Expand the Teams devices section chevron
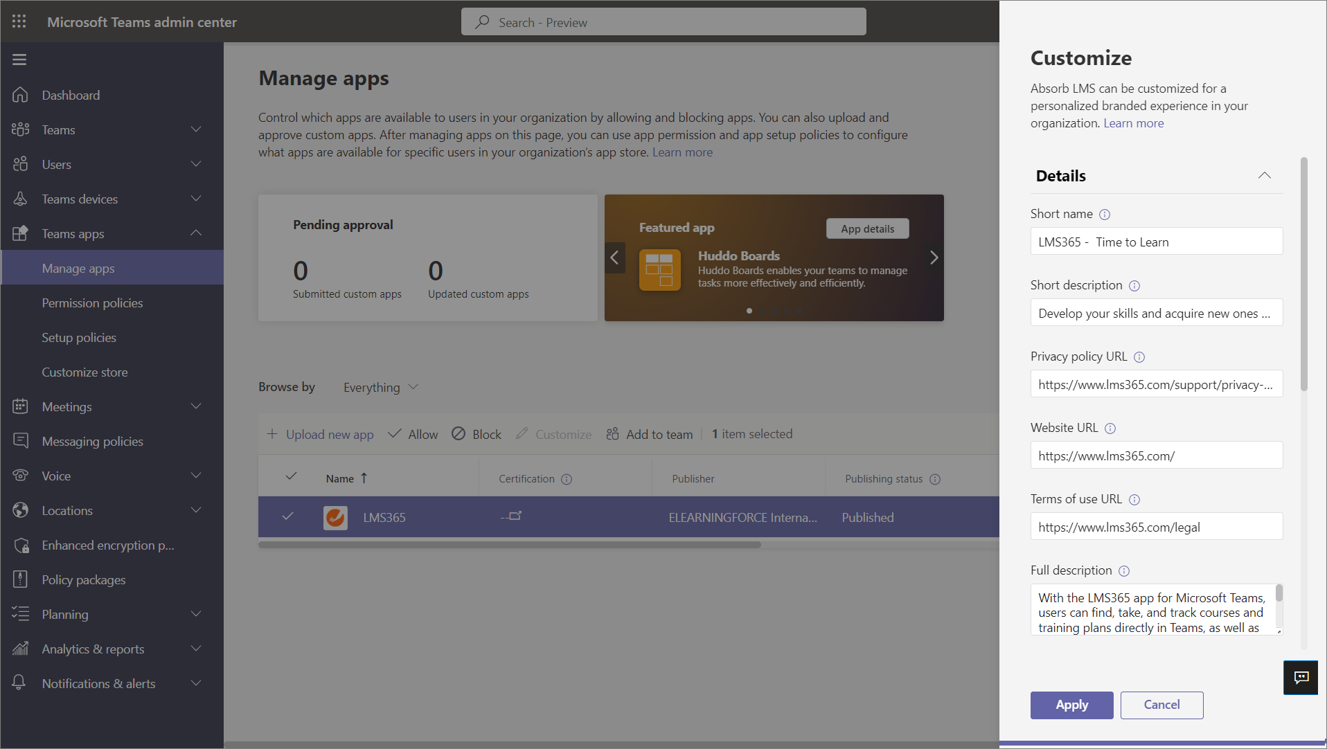The width and height of the screenshot is (1327, 749). (x=196, y=199)
